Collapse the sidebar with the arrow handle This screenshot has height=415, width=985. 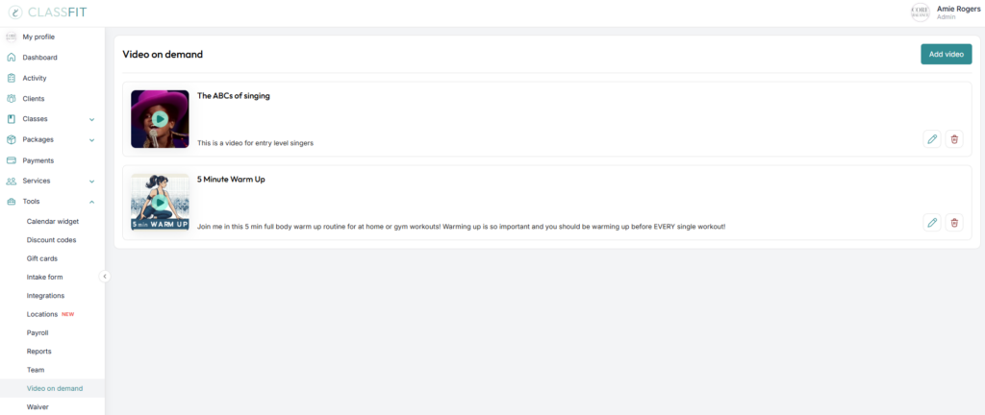(x=105, y=276)
